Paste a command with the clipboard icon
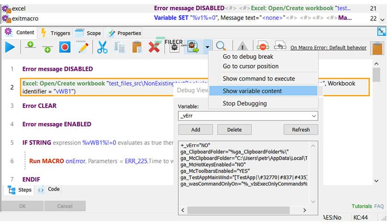This screenshot has width=387, height=224. pos(137,47)
